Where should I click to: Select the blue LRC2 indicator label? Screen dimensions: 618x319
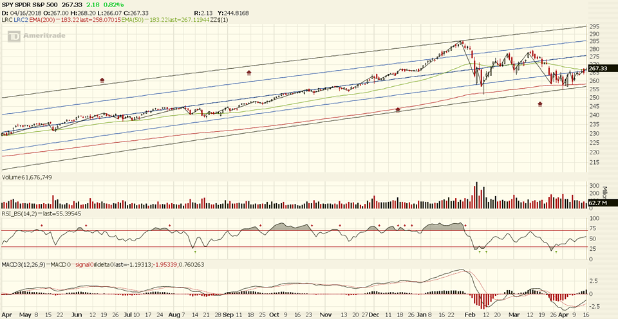[x=20, y=20]
